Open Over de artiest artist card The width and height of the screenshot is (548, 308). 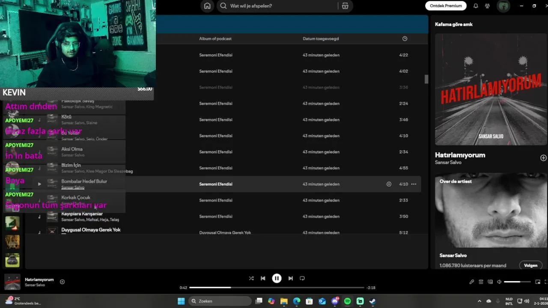pos(491,221)
